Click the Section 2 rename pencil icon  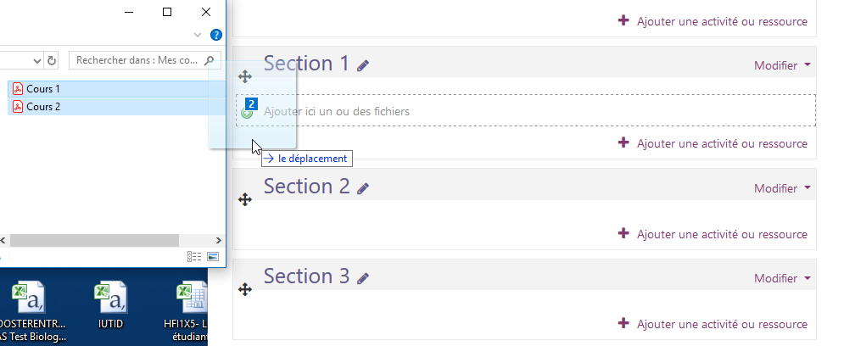363,188
